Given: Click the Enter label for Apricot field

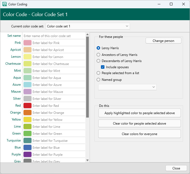Looking at the screenshot, I should point(59,50).
